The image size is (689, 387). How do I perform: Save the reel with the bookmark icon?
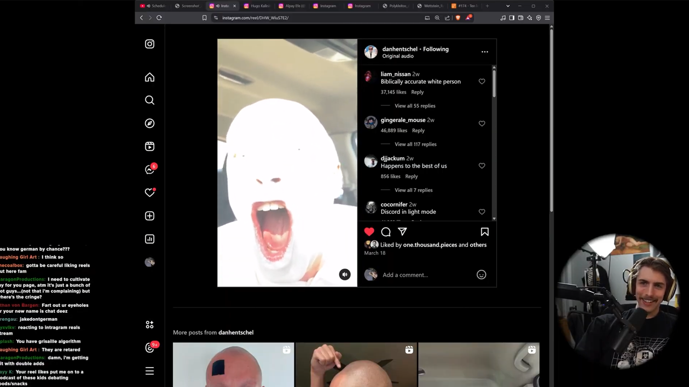484,232
